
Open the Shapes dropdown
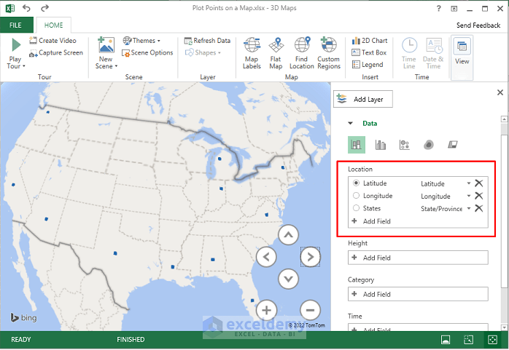click(203, 52)
